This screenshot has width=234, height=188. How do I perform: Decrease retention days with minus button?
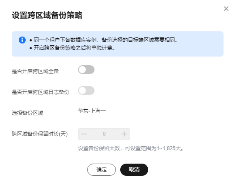click(x=84, y=134)
